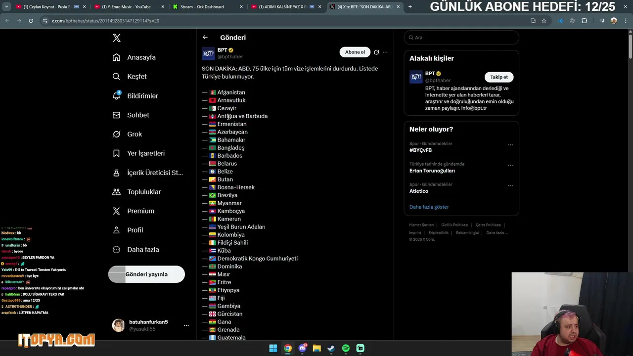Screen dimensions: 633x356
Task: Click Erişilebilirlik footer link
Action: click(x=438, y=233)
